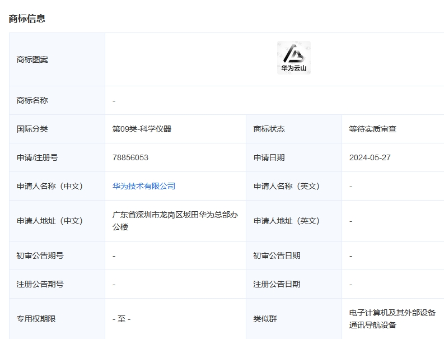Click the 华为云山 trademark logo image
444x339 pixels.
pos(293,58)
